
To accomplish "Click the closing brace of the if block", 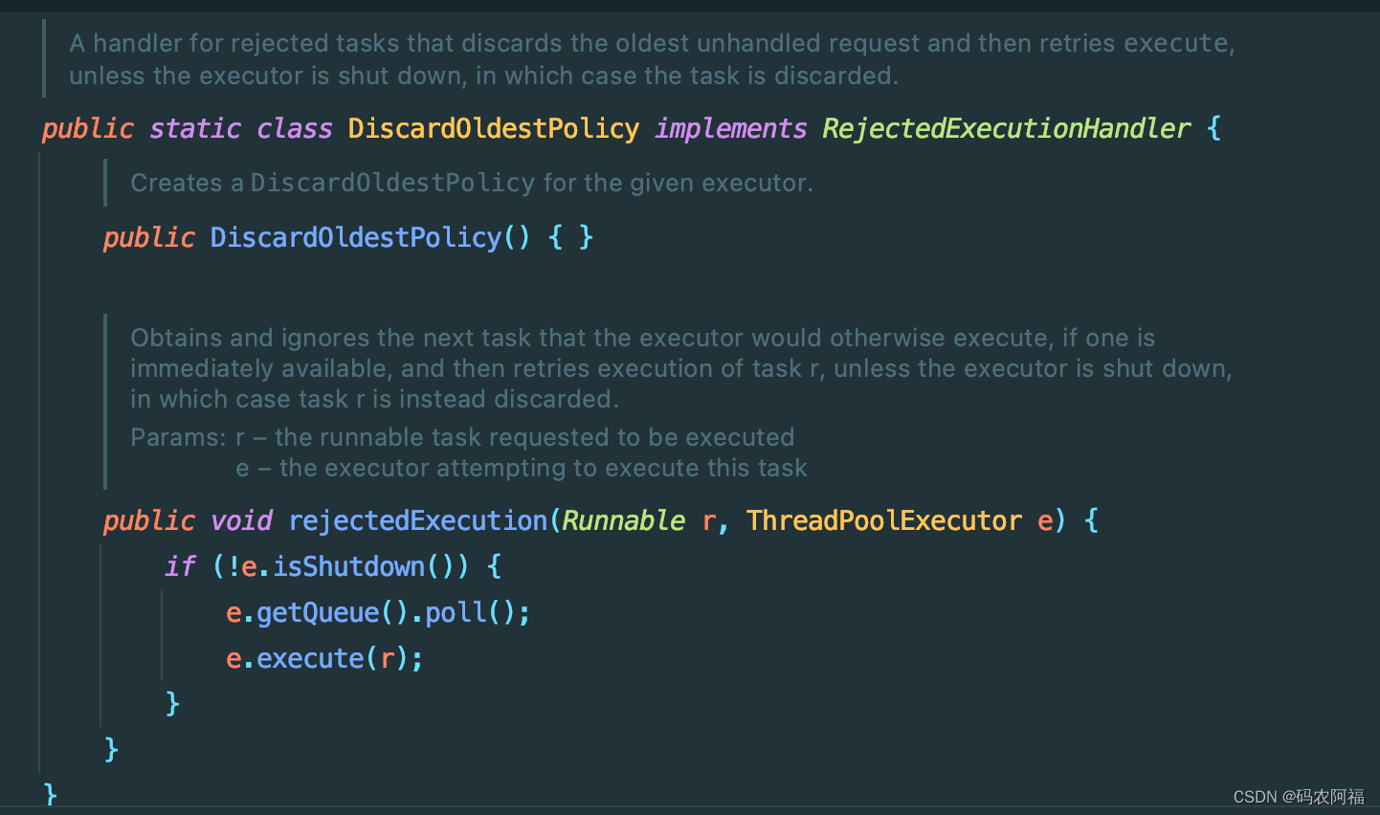I will [172, 704].
